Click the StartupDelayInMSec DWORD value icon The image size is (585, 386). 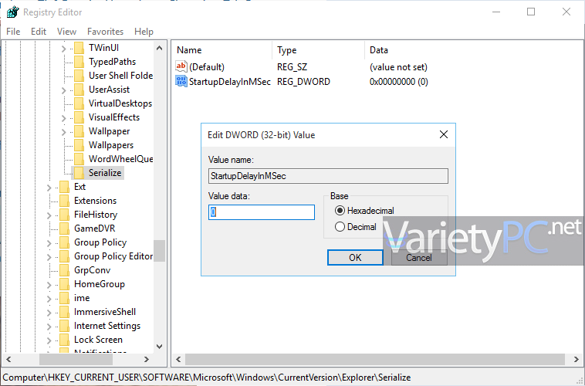(x=181, y=81)
